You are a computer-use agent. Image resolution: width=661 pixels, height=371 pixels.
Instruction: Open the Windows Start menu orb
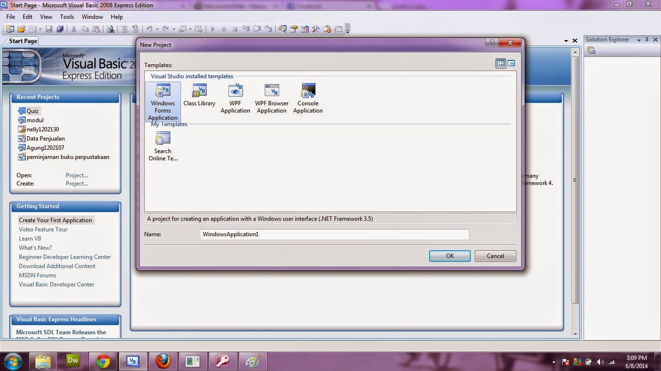point(13,361)
